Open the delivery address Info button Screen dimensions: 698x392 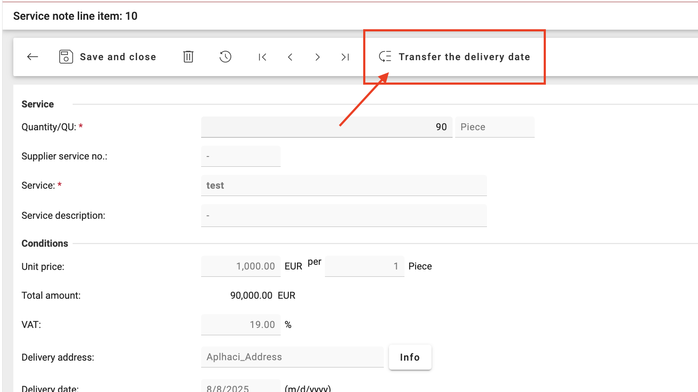pyautogui.click(x=410, y=357)
